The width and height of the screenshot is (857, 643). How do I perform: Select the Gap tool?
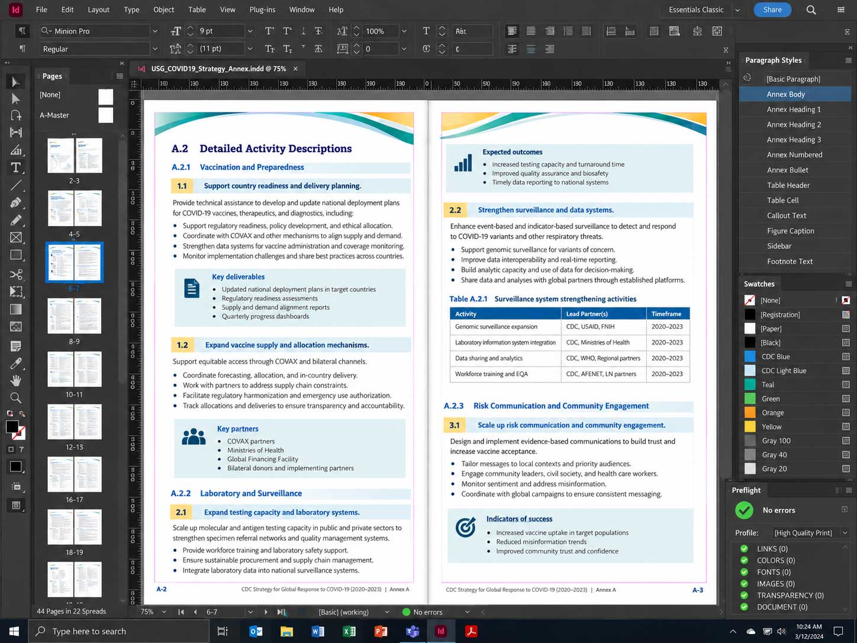(x=16, y=133)
